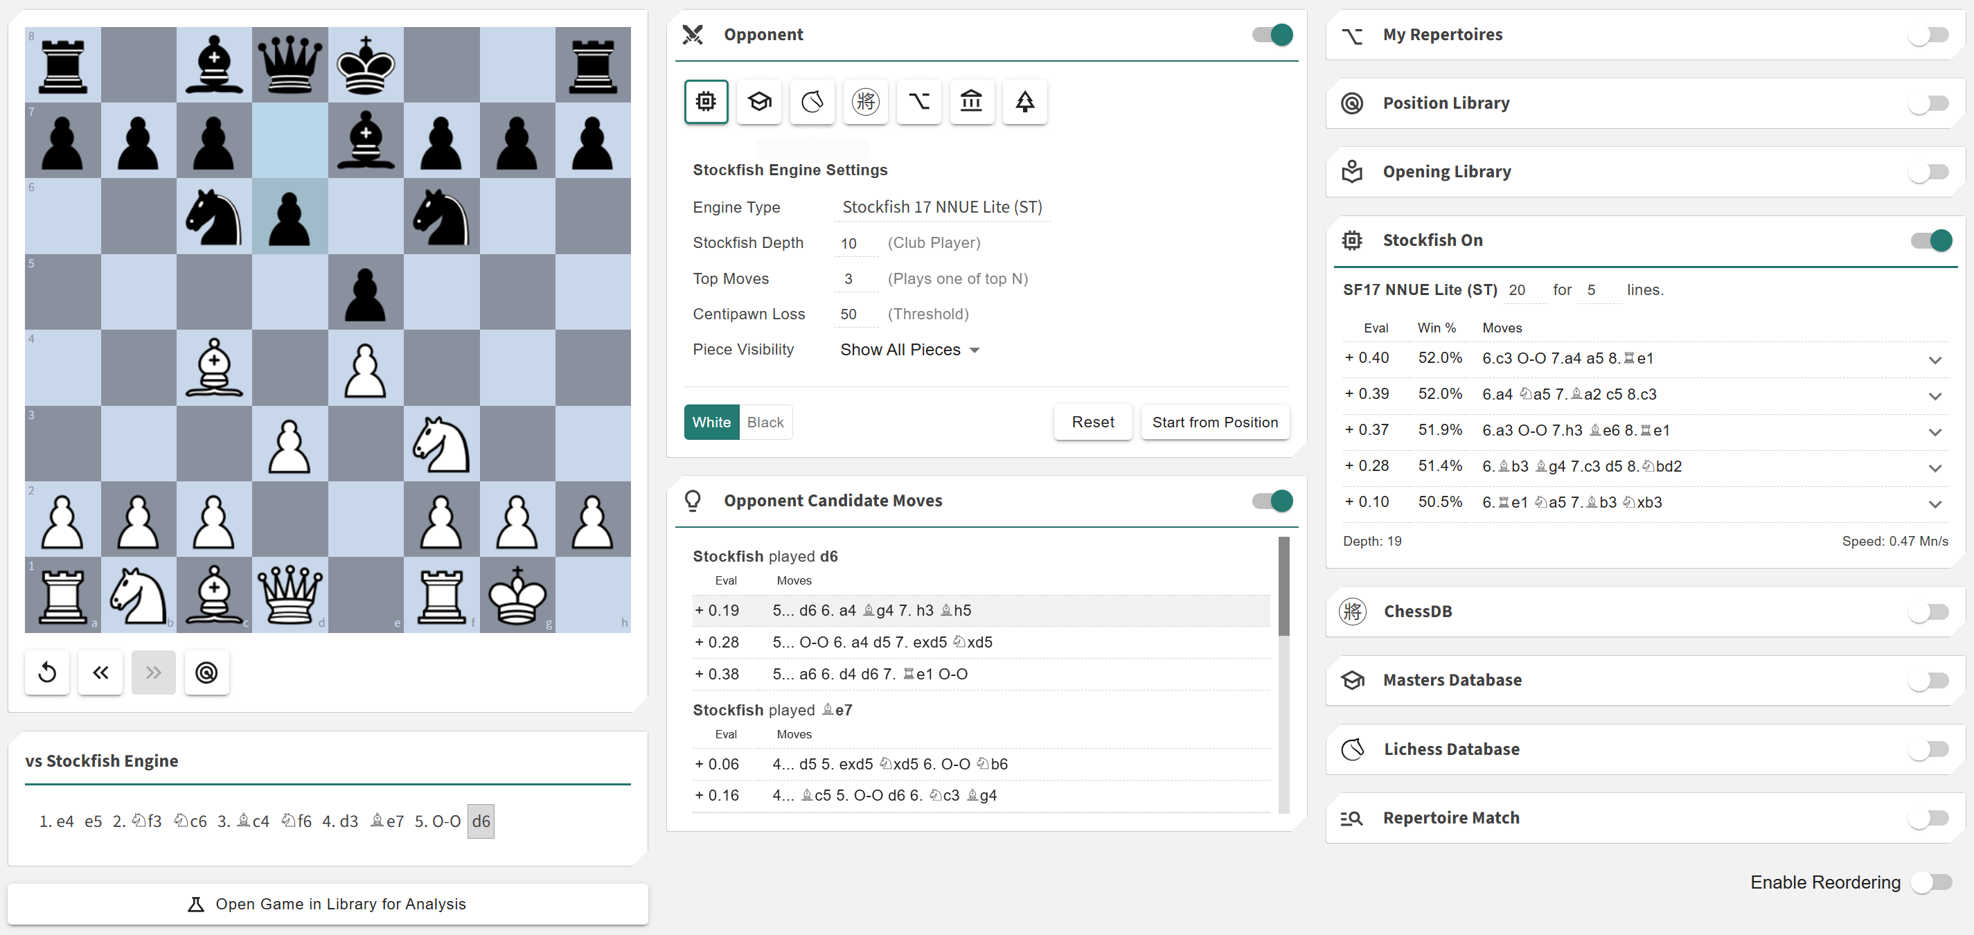Turn off the Stockfish On toggle
This screenshot has width=1974, height=935.
(1930, 240)
